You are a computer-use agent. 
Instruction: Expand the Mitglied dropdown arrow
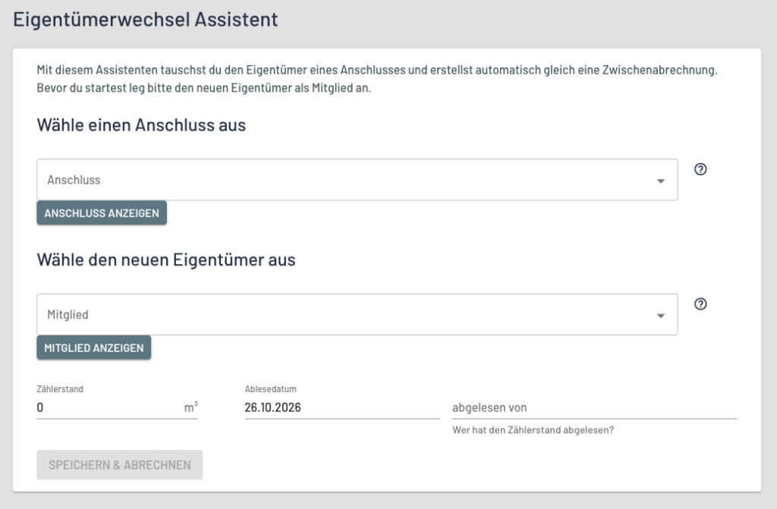point(661,316)
